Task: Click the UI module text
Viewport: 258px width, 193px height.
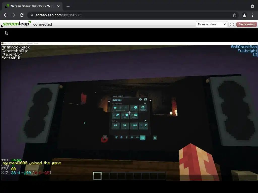Action: point(255,55)
